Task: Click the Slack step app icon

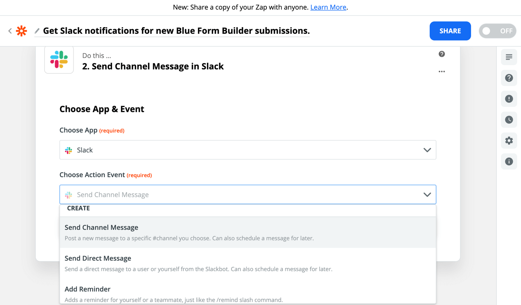Action: pos(59,60)
